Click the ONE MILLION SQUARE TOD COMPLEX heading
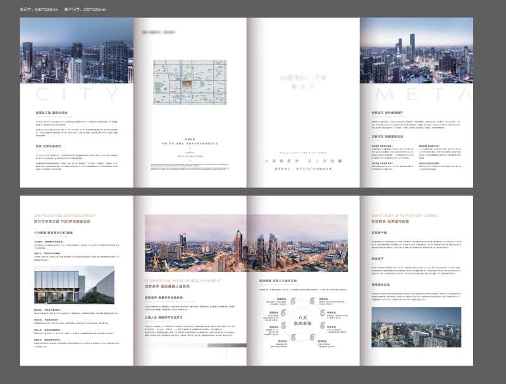 tap(63, 216)
